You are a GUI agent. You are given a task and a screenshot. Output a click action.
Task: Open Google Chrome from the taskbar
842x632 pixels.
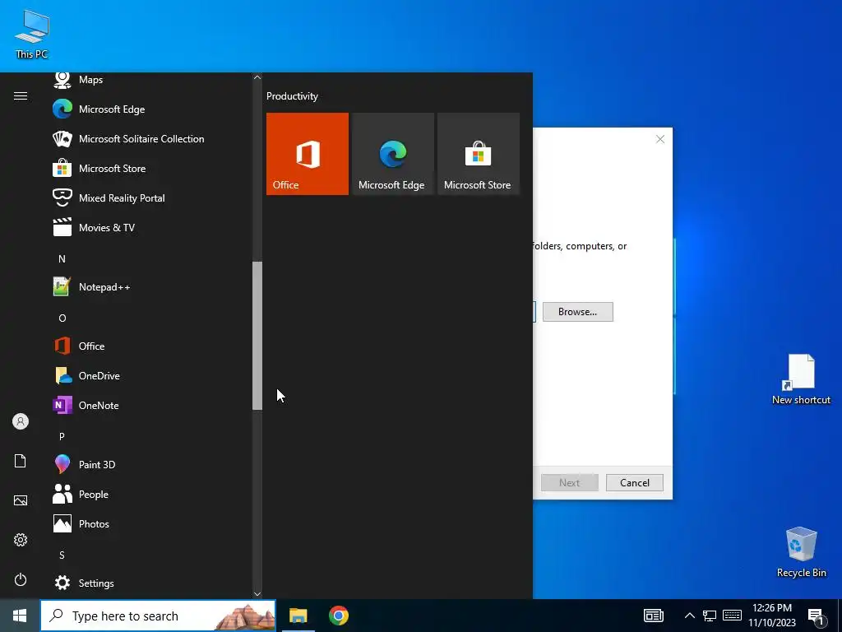coord(338,616)
